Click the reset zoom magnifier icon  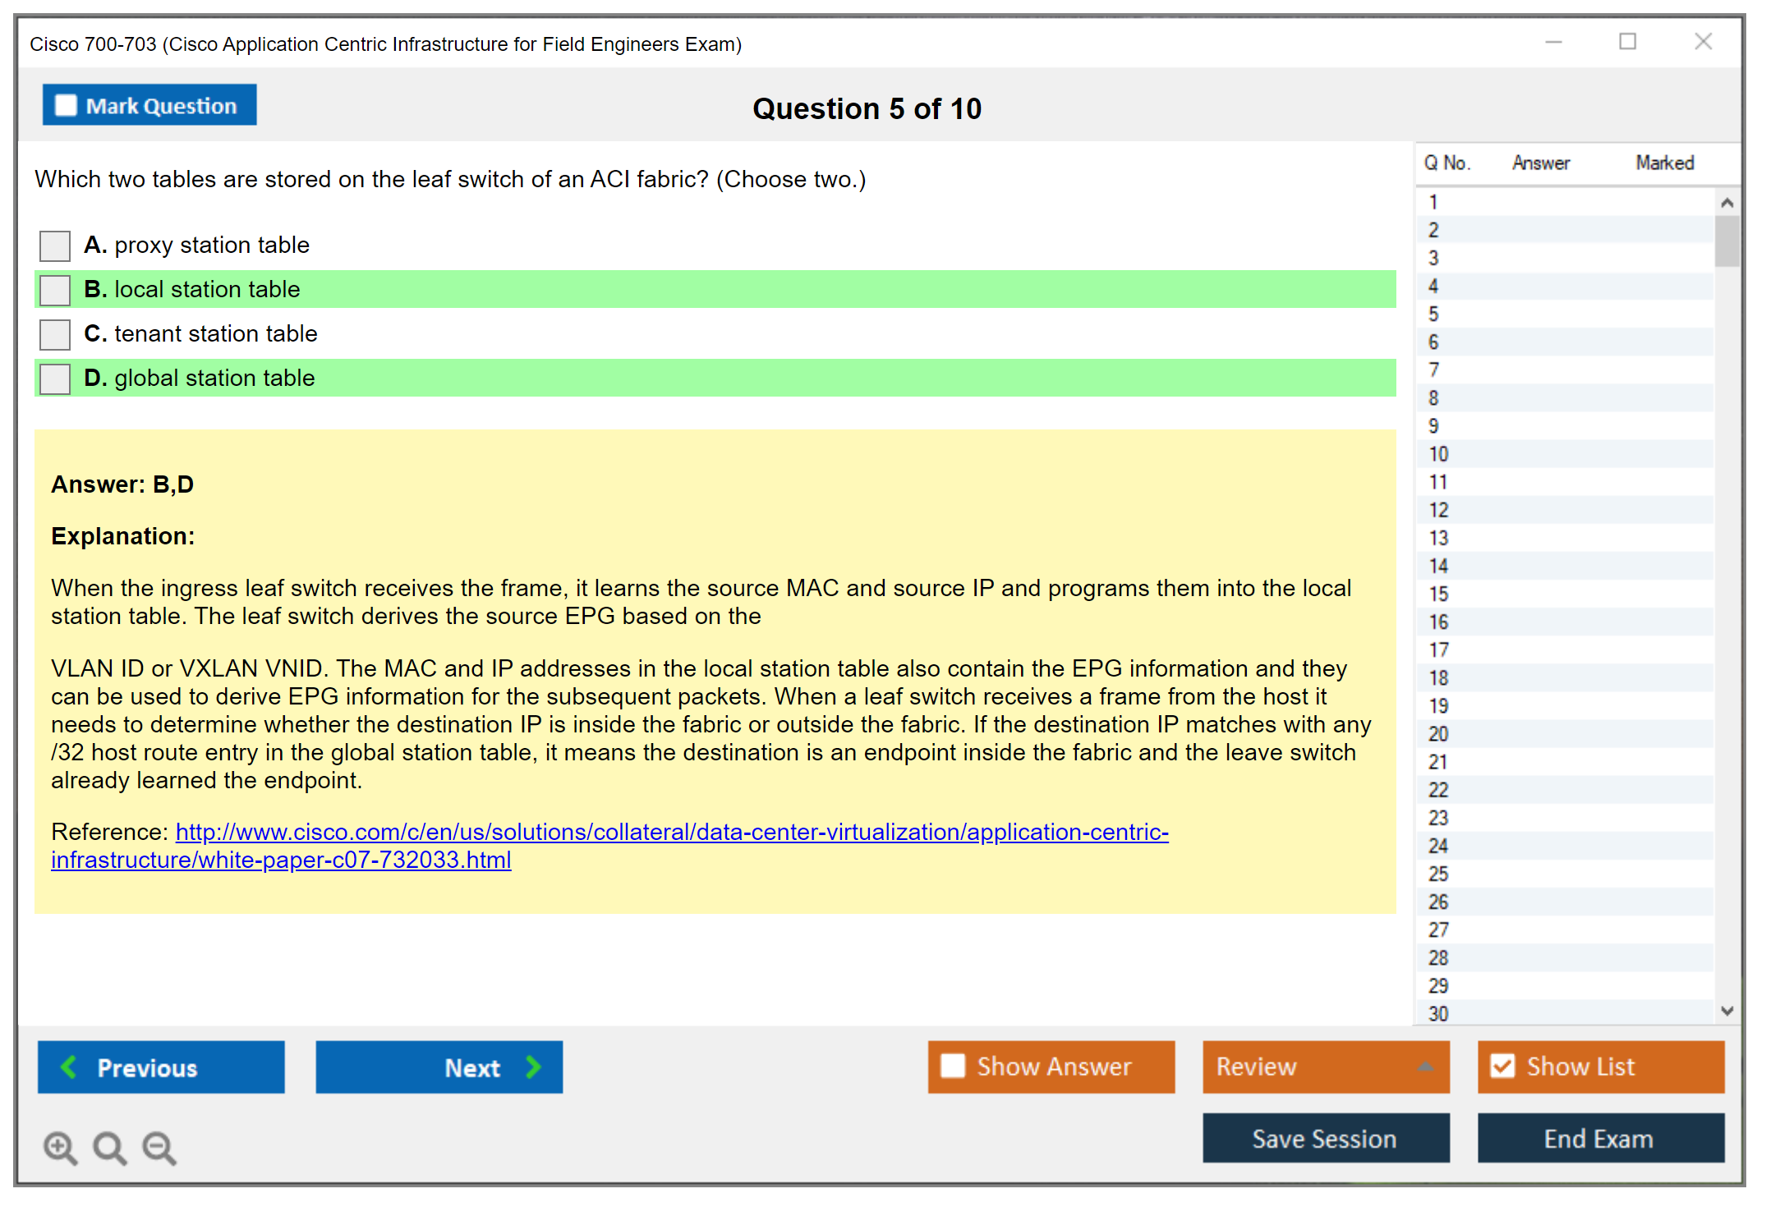point(109,1147)
